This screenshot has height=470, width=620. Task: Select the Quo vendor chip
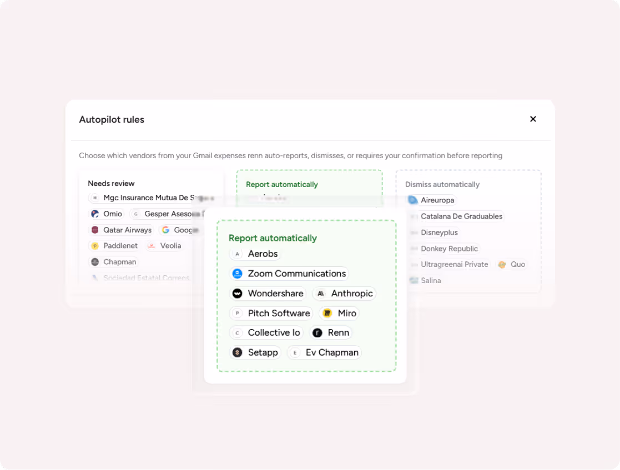tap(512, 265)
